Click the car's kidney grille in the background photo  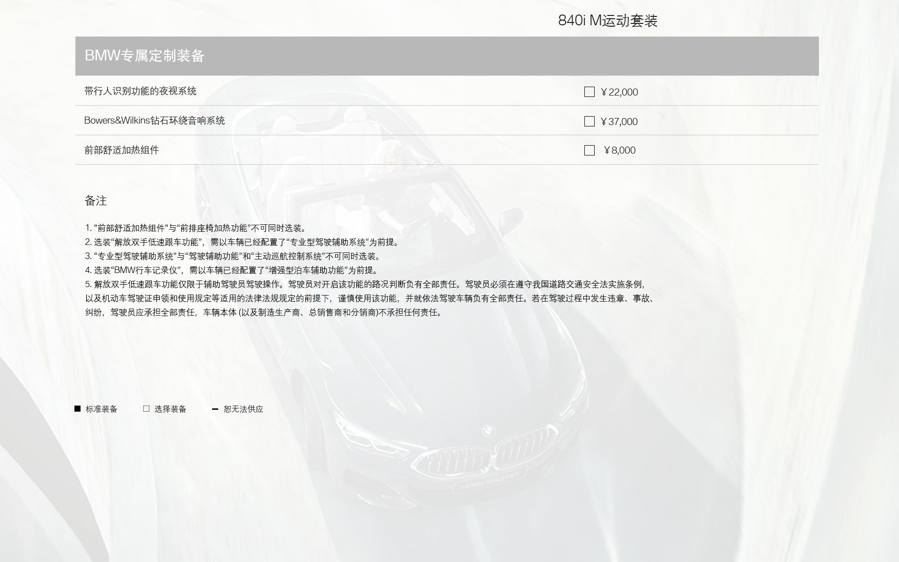pyautogui.click(x=485, y=452)
